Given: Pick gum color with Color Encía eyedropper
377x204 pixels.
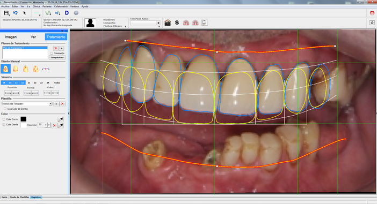Looking at the screenshot, I should coord(61,119).
